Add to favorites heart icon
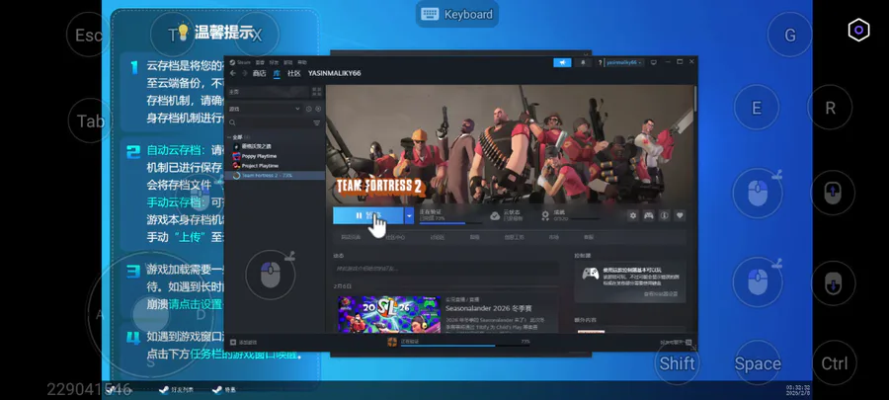Image resolution: width=889 pixels, height=400 pixels. 680,215
